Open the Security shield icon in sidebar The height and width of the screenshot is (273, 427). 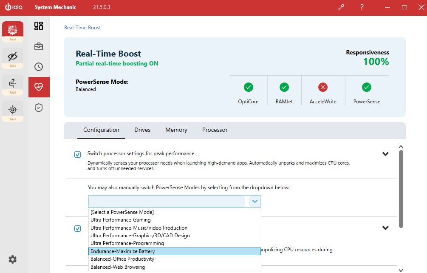(x=39, y=108)
